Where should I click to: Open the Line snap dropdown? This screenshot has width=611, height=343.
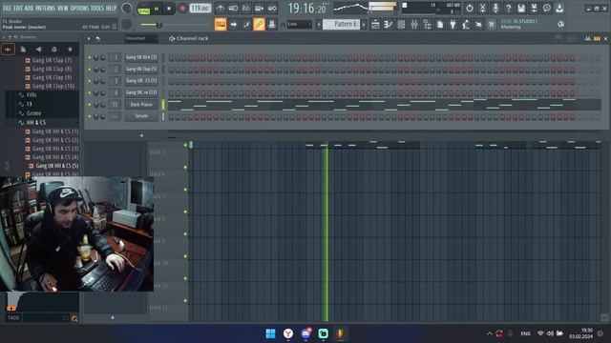pyautogui.click(x=299, y=25)
